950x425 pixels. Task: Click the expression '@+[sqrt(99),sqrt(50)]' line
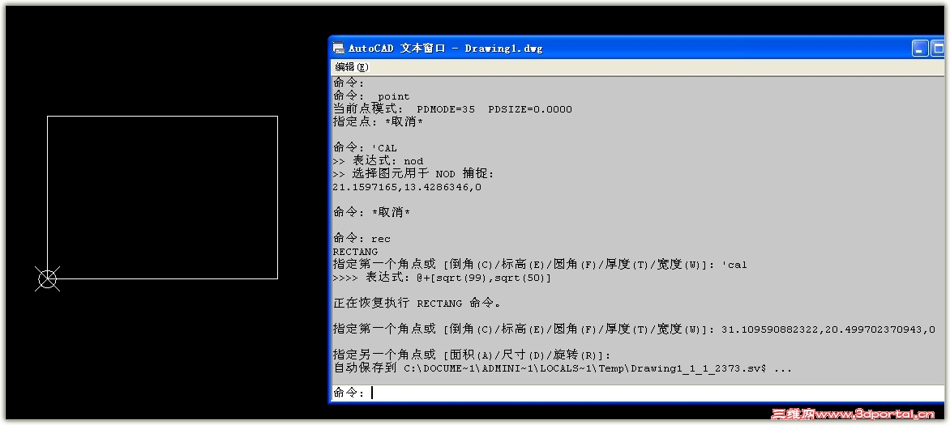click(x=442, y=278)
